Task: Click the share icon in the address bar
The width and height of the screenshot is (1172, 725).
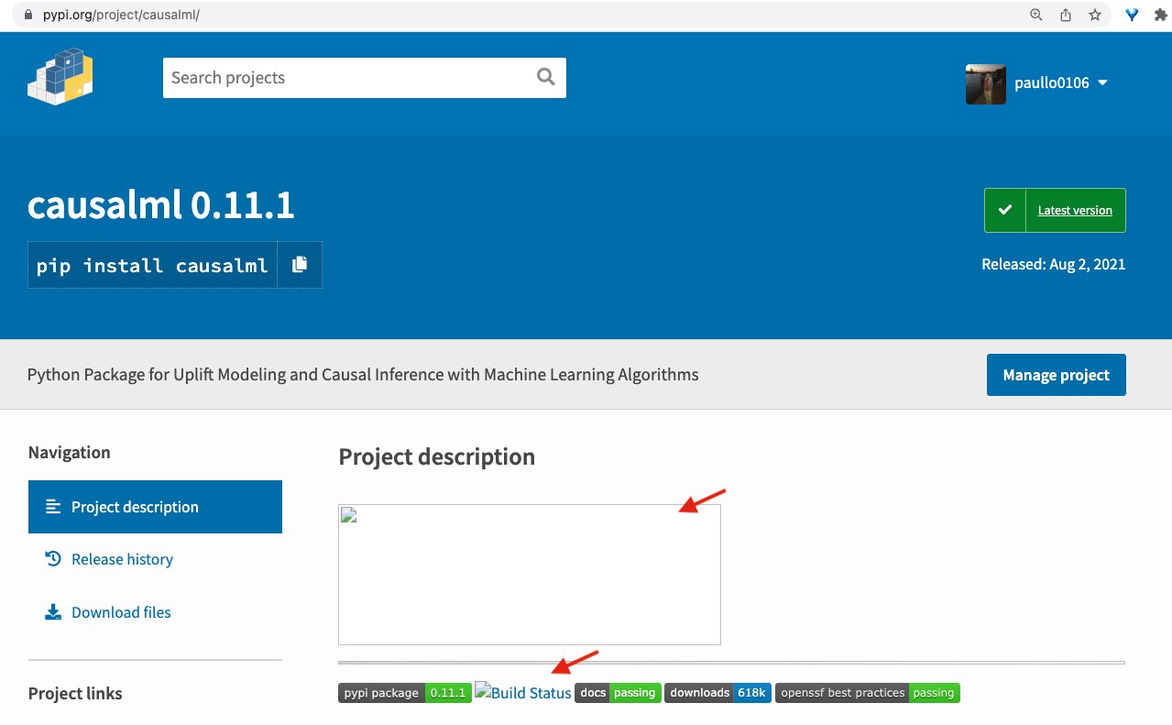Action: click(x=1065, y=15)
